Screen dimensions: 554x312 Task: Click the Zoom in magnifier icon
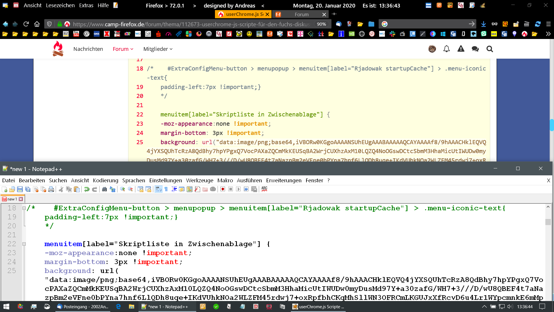click(x=122, y=189)
